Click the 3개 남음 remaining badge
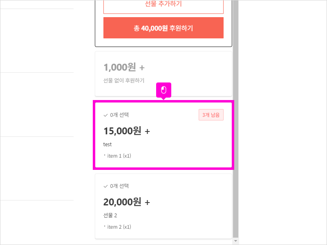 [x=211, y=115]
